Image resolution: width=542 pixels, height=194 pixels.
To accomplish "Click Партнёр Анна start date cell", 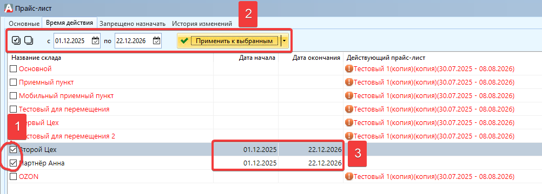I will (246, 163).
